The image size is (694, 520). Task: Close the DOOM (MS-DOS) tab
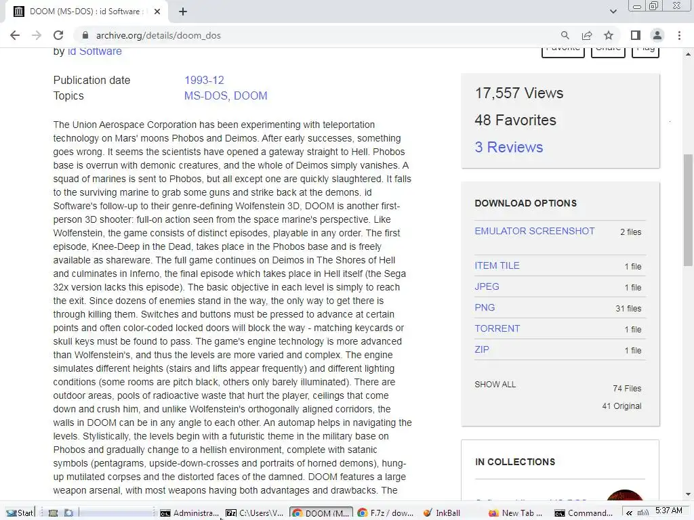pos(157,12)
